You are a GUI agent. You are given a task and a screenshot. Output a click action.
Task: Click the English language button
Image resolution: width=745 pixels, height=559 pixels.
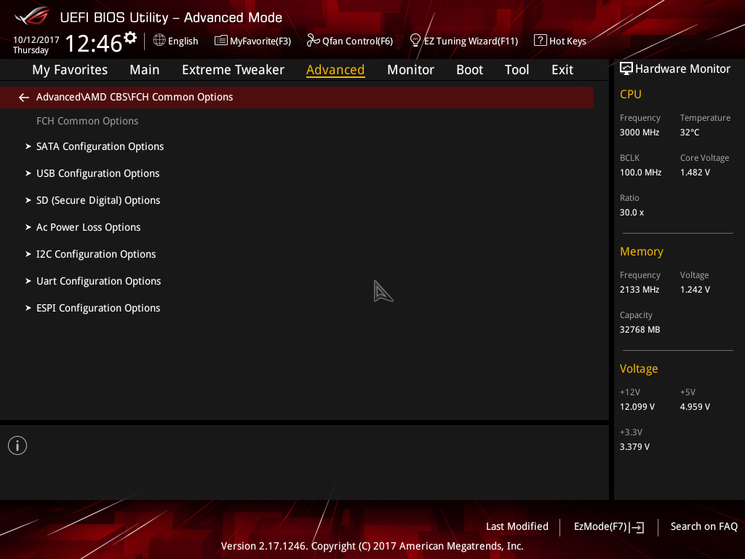(x=176, y=41)
